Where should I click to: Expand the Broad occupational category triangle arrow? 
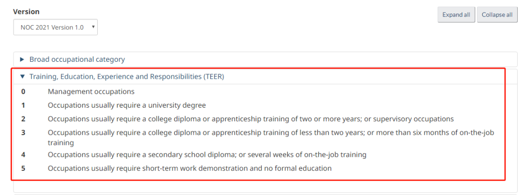pos(22,59)
